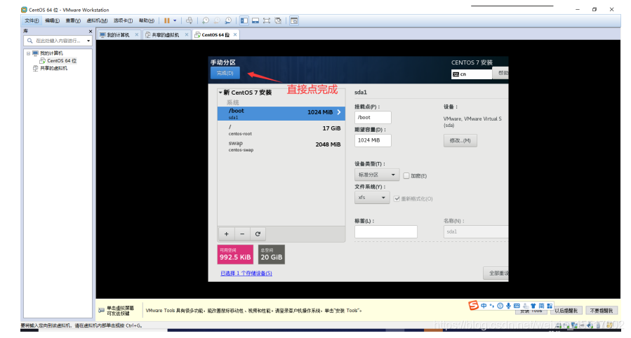Open the 查看(V) menu
This screenshot has width=631, height=338.
(73, 20)
